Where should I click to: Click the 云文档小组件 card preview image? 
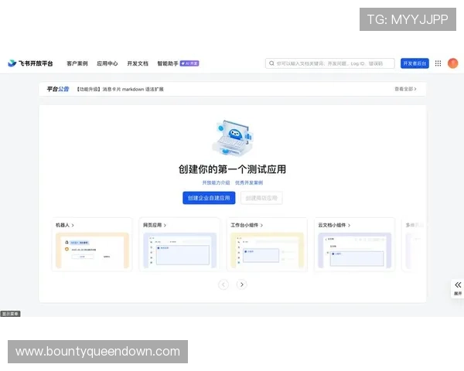354,250
